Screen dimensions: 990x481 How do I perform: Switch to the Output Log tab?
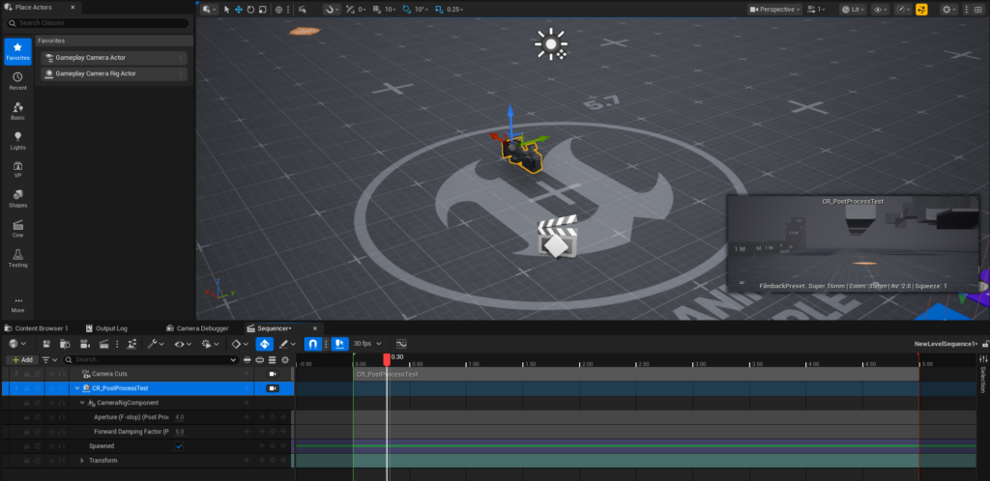111,327
